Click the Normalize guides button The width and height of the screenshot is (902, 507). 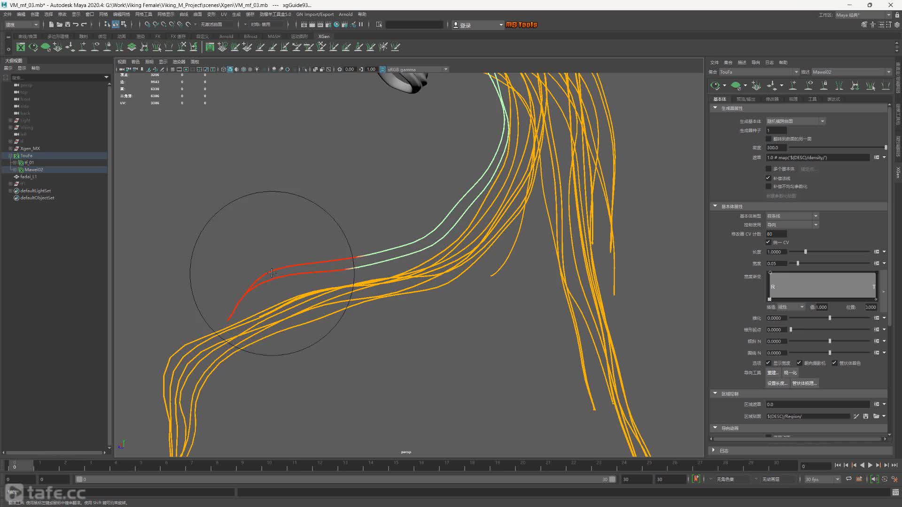[790, 373]
